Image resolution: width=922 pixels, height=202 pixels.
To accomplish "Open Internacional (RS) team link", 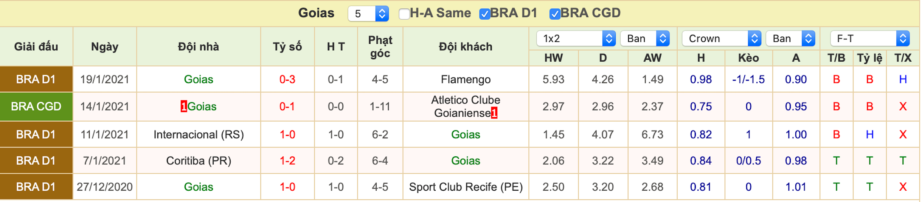I will pos(199,134).
